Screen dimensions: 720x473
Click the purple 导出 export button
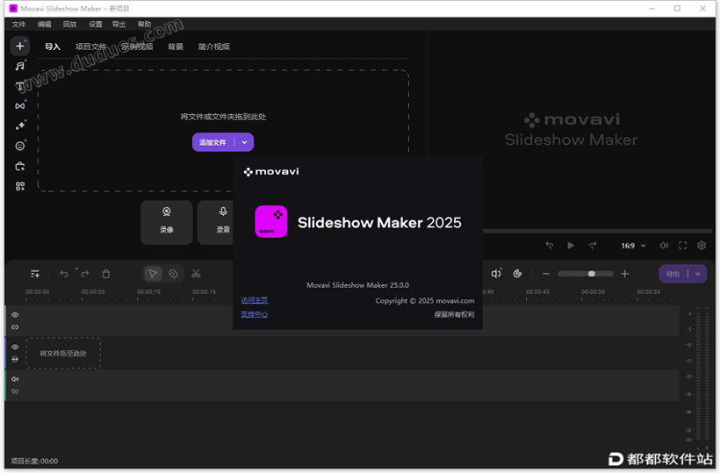coord(673,274)
